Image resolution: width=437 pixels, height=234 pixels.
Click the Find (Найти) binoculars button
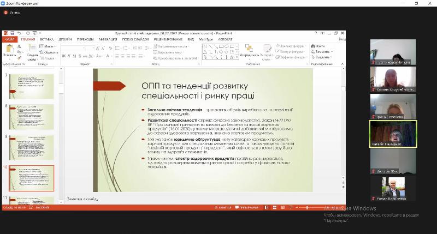pos(318,46)
